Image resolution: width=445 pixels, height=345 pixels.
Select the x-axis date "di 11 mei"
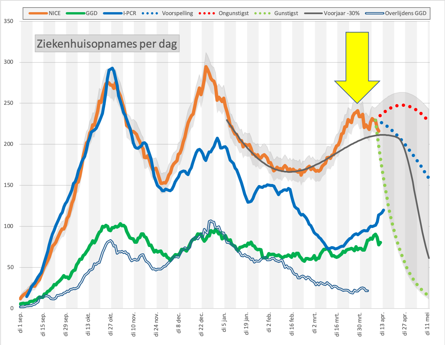[x=428, y=324]
